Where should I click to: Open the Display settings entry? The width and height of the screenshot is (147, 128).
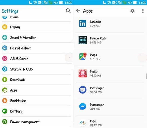click(36, 27)
